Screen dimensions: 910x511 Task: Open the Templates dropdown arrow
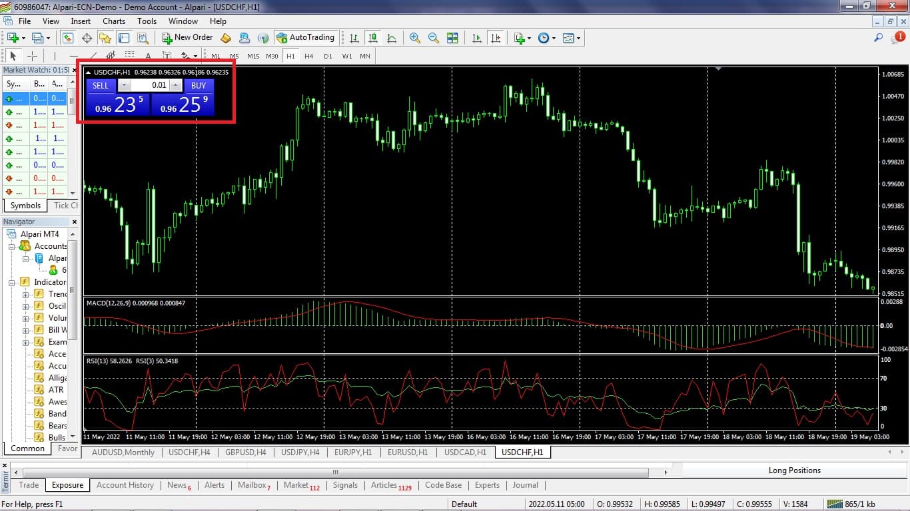[578, 38]
